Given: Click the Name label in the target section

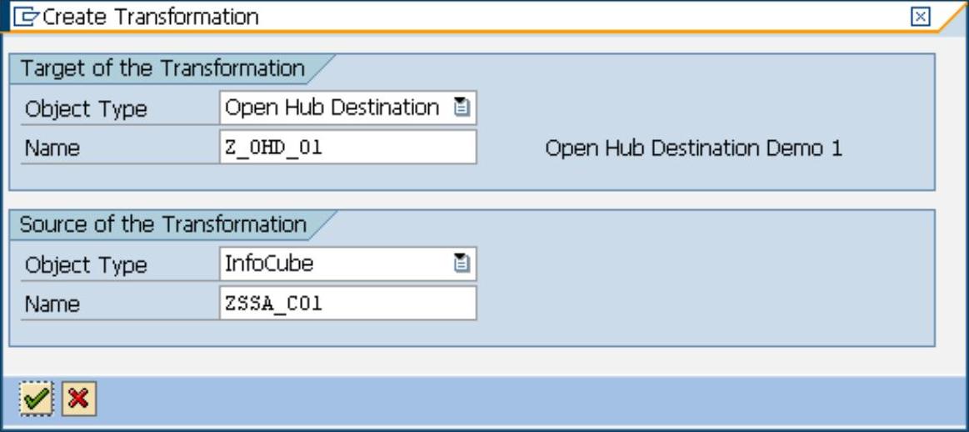Looking at the screenshot, I should point(52,148).
